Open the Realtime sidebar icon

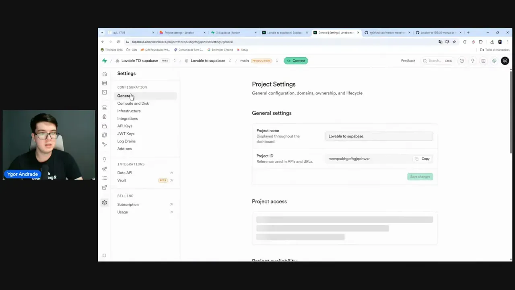pos(105,144)
